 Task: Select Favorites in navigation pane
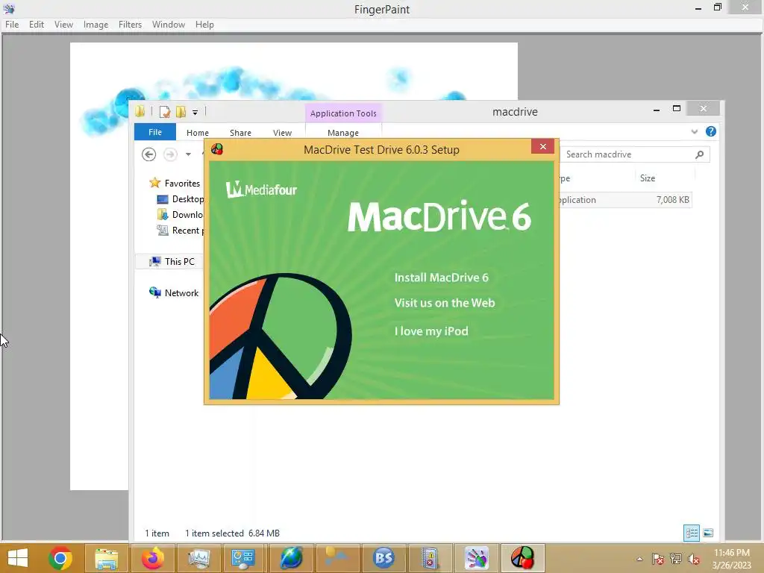182,184
